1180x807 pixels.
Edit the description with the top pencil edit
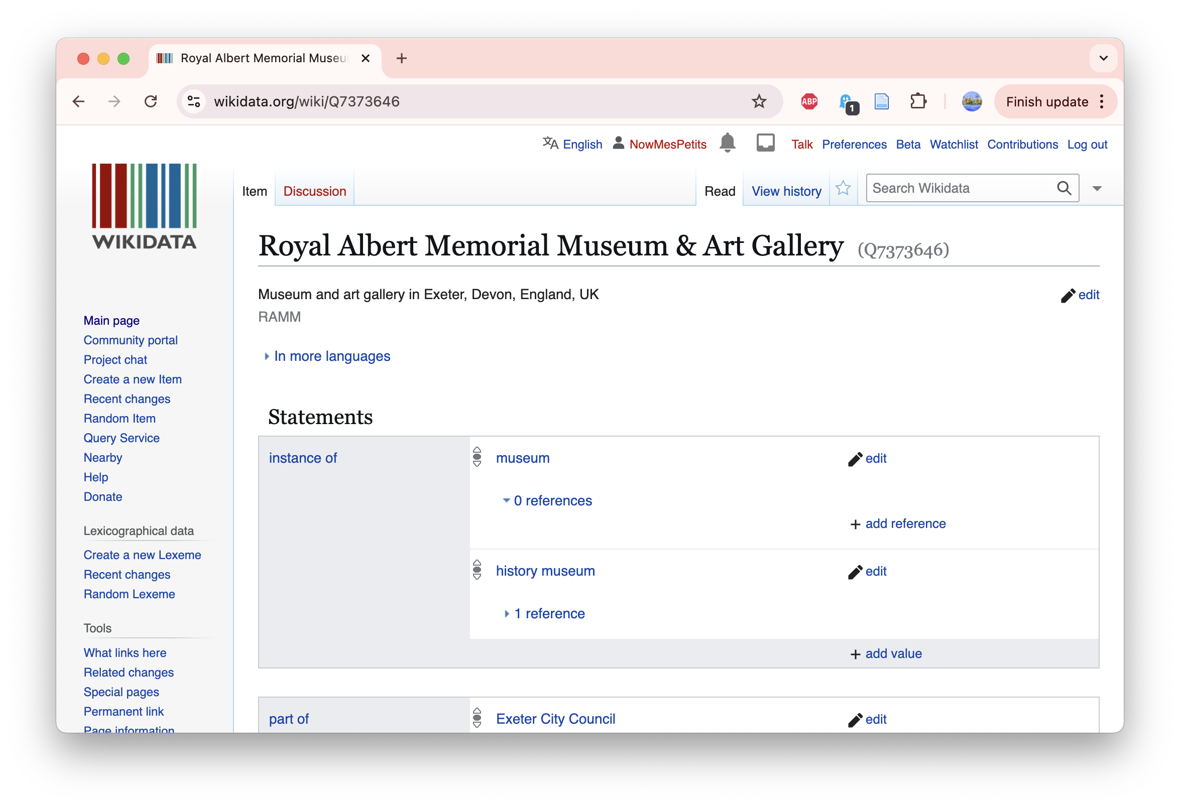tap(1080, 296)
